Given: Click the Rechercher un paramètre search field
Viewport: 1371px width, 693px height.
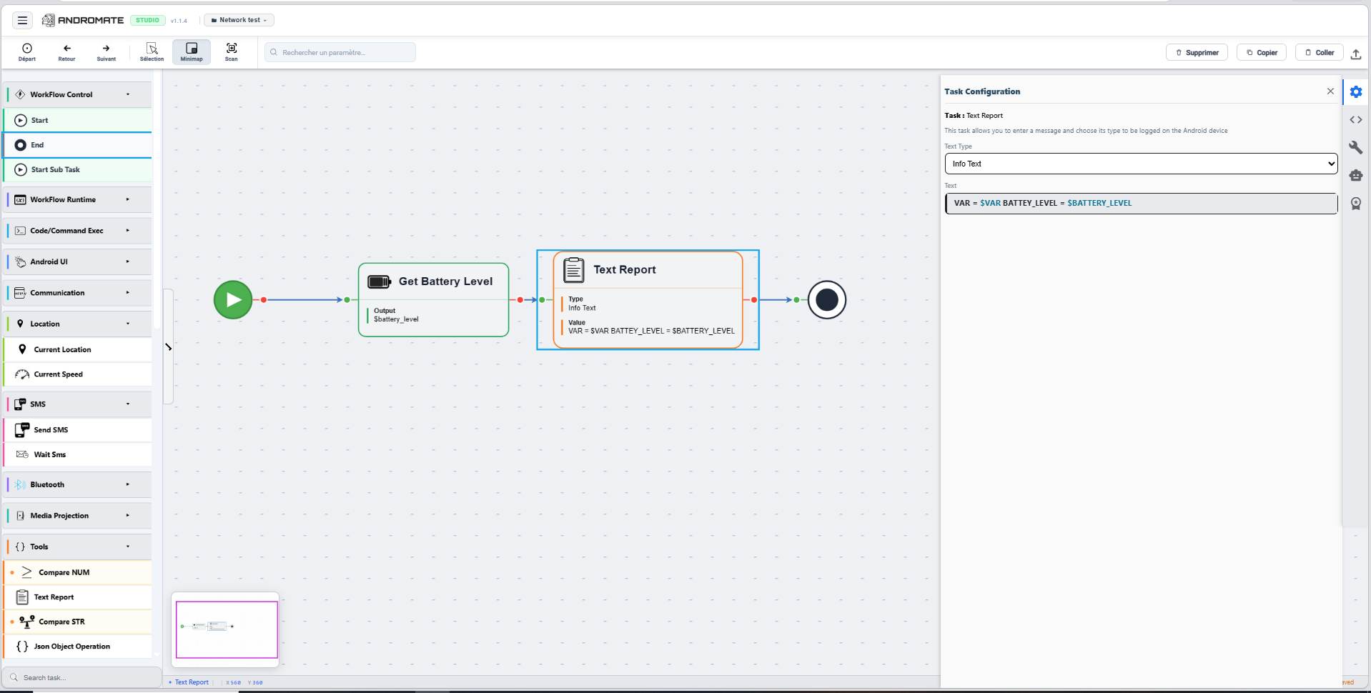Looking at the screenshot, I should point(340,52).
